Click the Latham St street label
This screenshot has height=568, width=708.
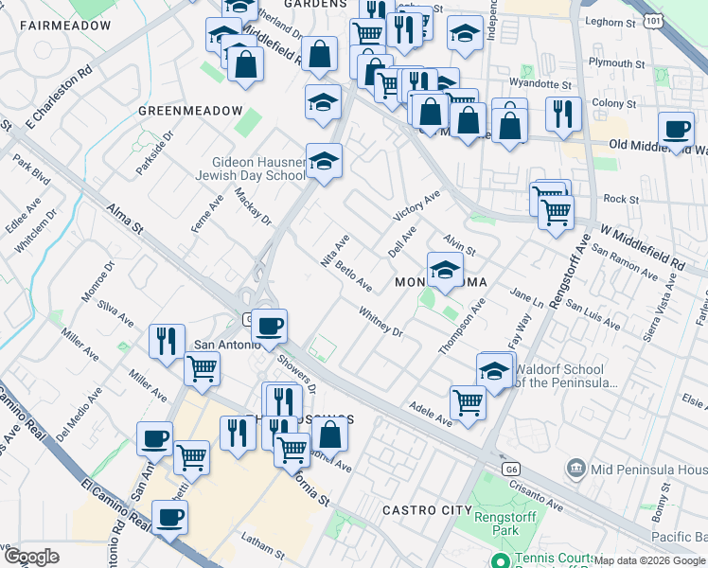[x=263, y=546]
